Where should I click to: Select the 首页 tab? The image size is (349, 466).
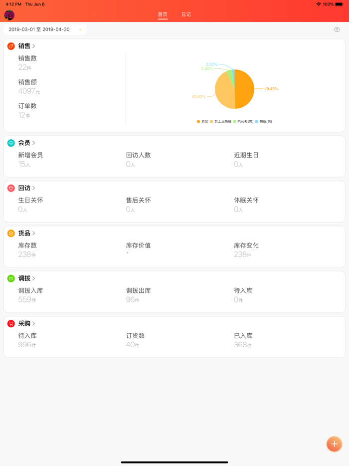point(162,14)
